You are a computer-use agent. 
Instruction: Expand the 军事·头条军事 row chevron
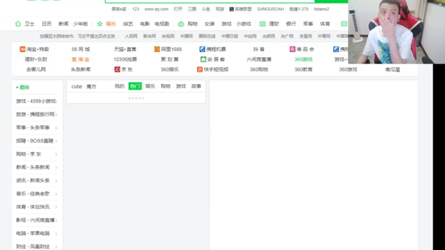point(56,128)
